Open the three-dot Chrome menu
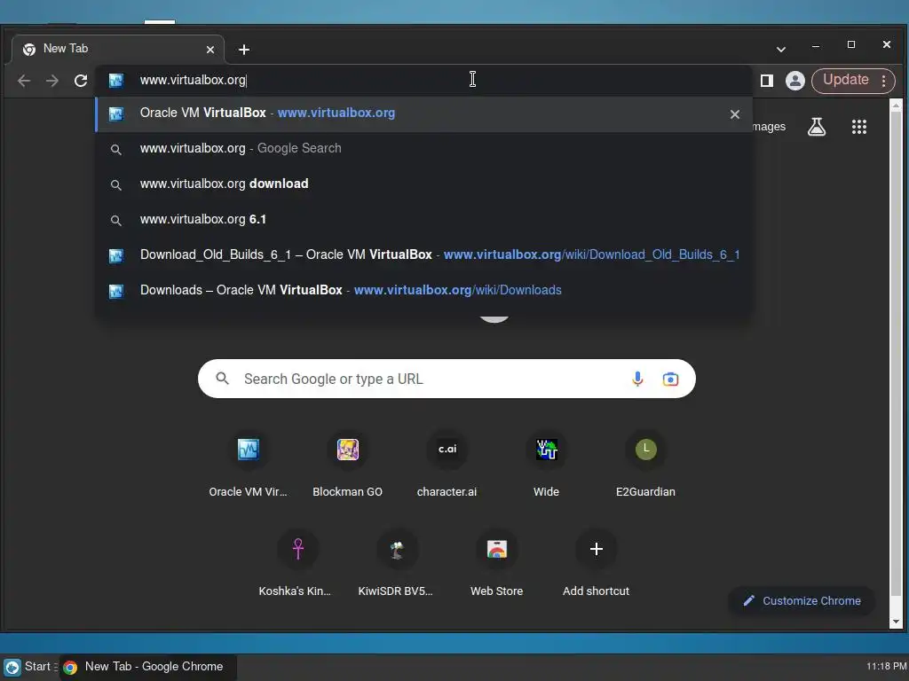The height and width of the screenshot is (681, 909). click(x=884, y=81)
